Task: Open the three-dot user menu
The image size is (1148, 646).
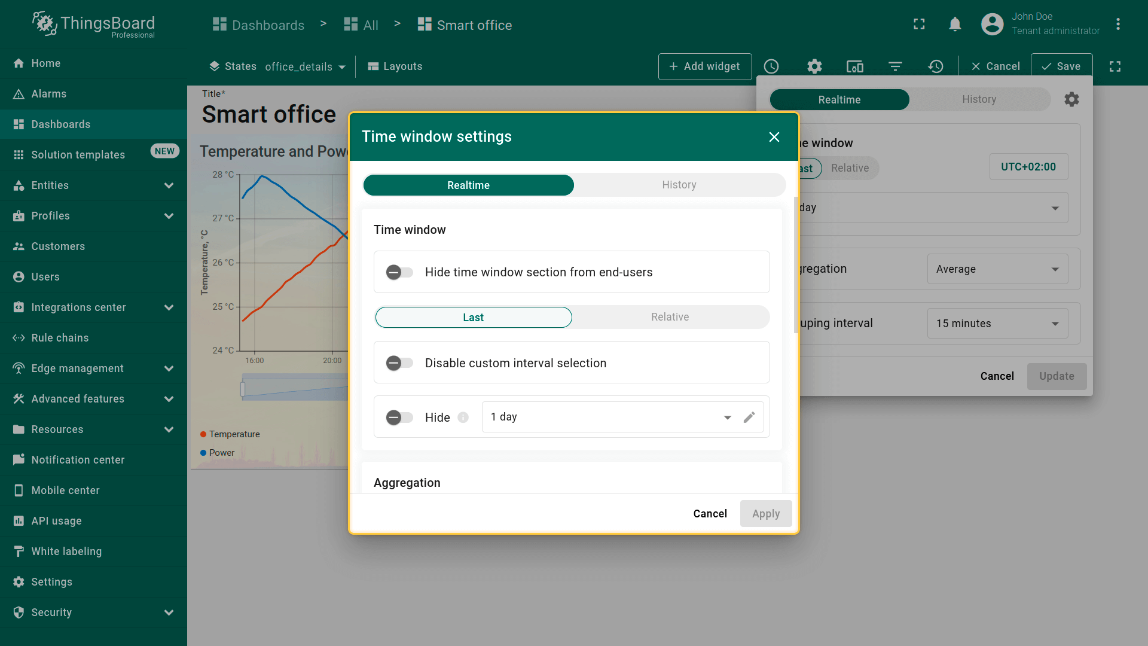Action: 1118,25
